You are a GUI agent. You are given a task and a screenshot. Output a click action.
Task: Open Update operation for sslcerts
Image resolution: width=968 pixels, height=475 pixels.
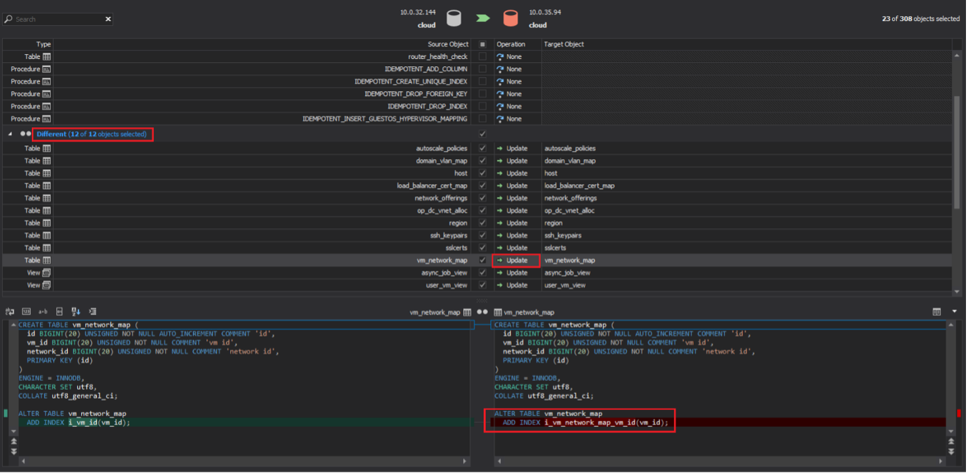coord(517,248)
